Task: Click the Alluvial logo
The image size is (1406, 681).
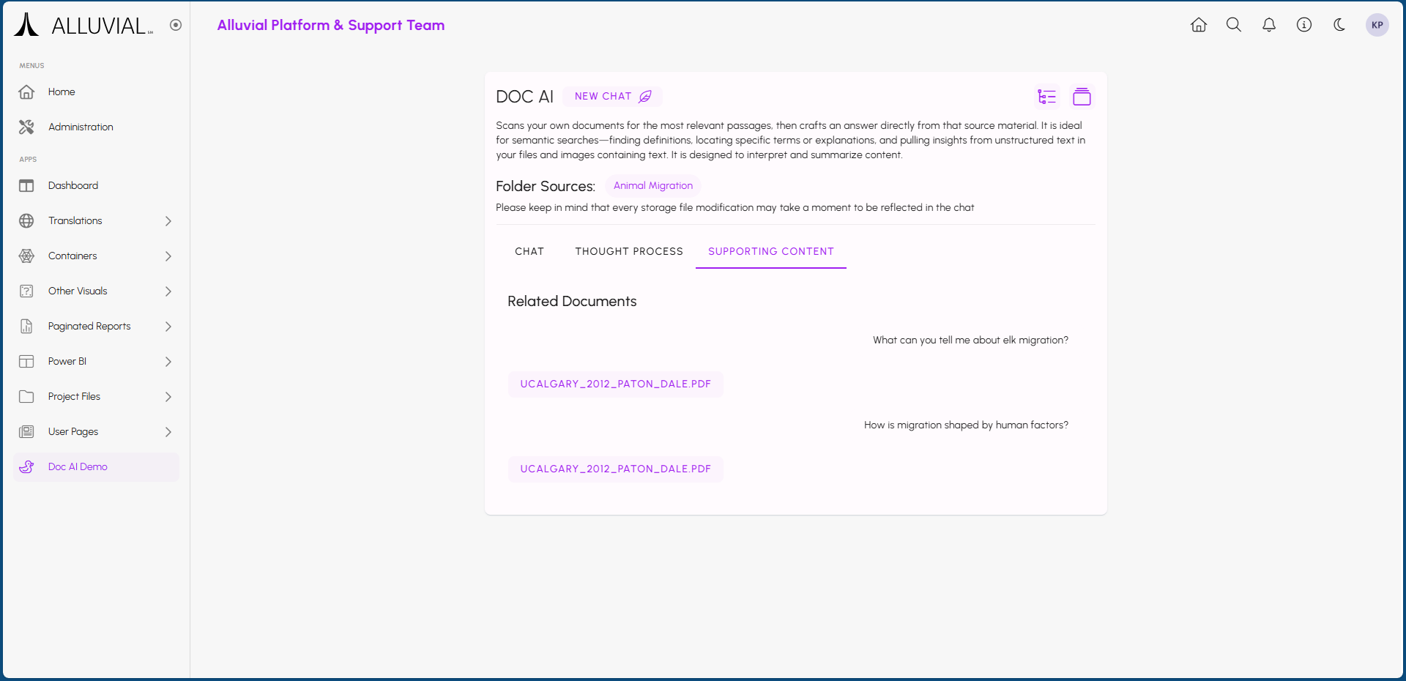Action: pyautogui.click(x=83, y=25)
